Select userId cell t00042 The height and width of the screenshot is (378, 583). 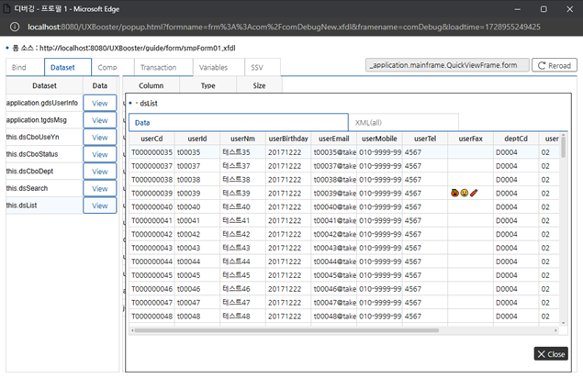click(x=197, y=234)
